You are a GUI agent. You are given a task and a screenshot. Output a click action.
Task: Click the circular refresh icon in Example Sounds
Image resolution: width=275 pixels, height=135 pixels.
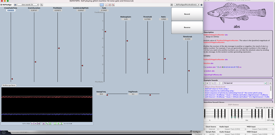(270, 83)
